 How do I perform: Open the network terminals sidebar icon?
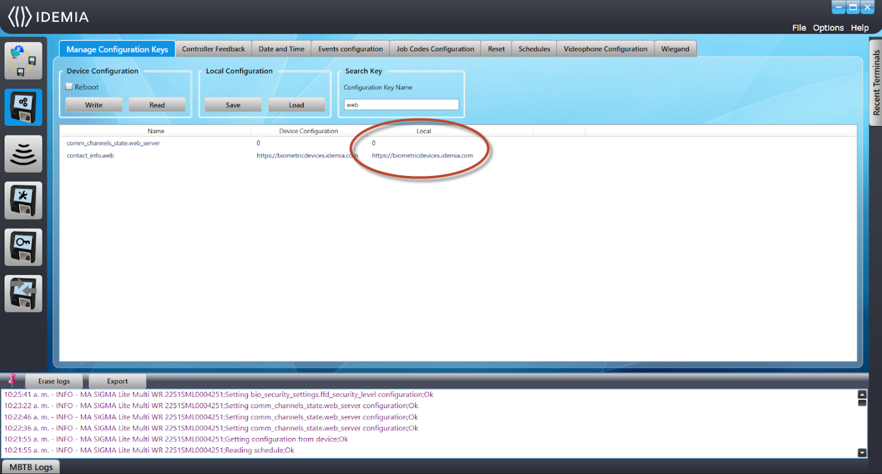[23, 61]
